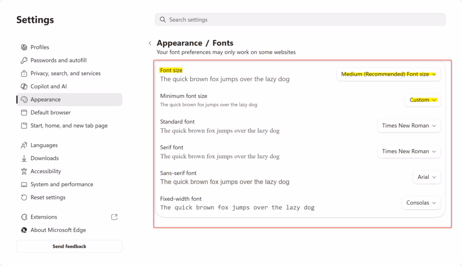The image size is (462, 266).
Task: Click the Sans-serif font label
Action: point(178,173)
